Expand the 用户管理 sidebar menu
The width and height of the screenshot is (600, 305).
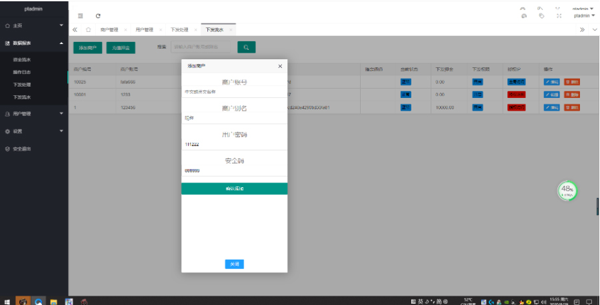point(33,114)
